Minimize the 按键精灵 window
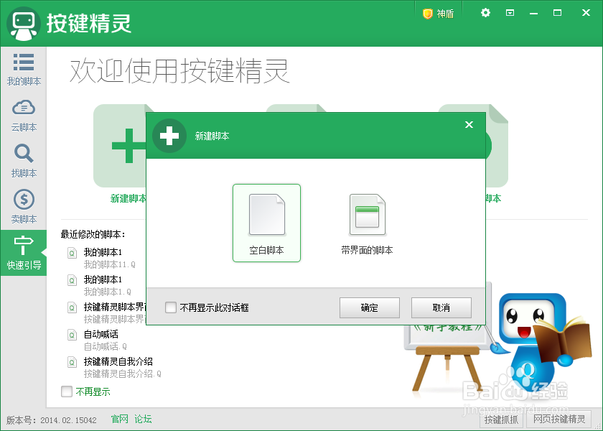This screenshot has height=431, width=603. point(533,14)
